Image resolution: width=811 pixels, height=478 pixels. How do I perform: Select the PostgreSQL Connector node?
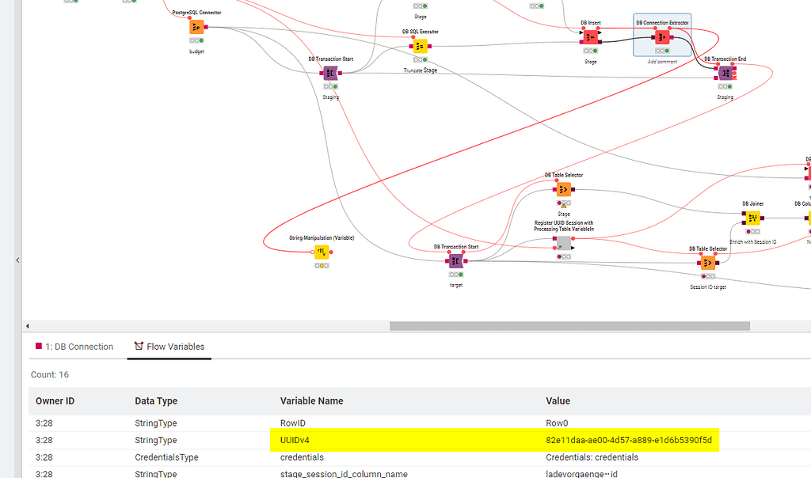[195, 26]
